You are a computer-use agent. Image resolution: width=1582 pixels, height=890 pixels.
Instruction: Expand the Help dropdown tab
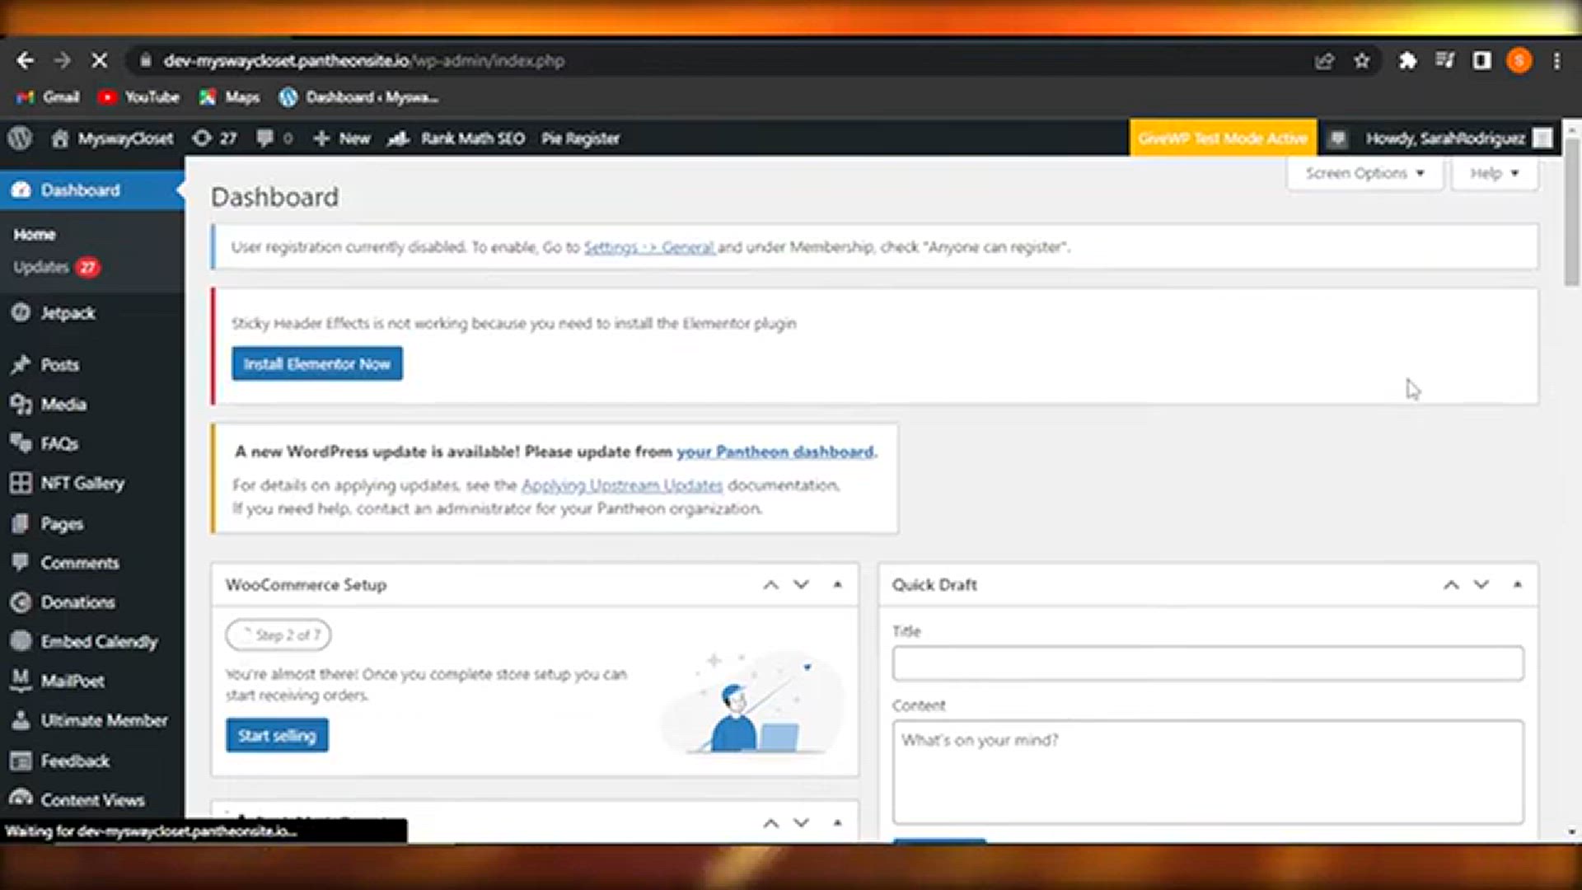coord(1494,173)
